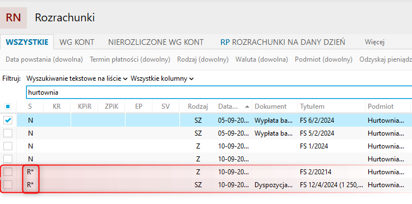Click the search field containing hurtownia
Screen dimensions: 412x204
coord(219,92)
